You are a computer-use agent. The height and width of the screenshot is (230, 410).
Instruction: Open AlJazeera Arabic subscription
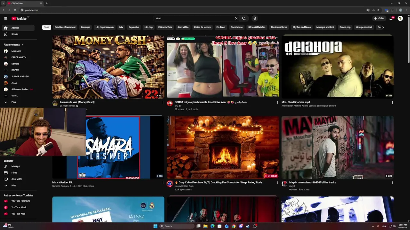tap(18, 89)
